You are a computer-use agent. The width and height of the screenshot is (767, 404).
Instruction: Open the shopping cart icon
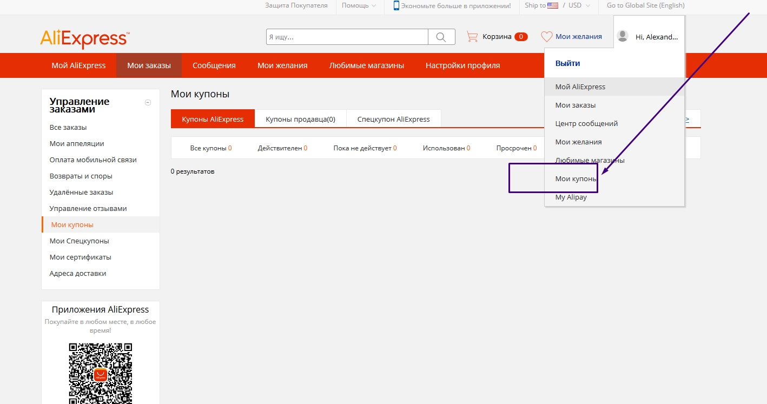click(472, 37)
